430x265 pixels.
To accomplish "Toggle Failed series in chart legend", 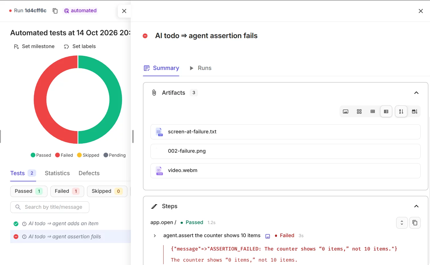I will (64, 155).
